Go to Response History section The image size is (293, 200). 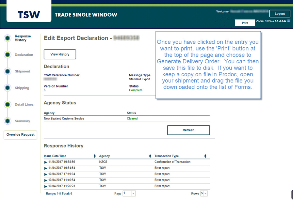[23, 38]
